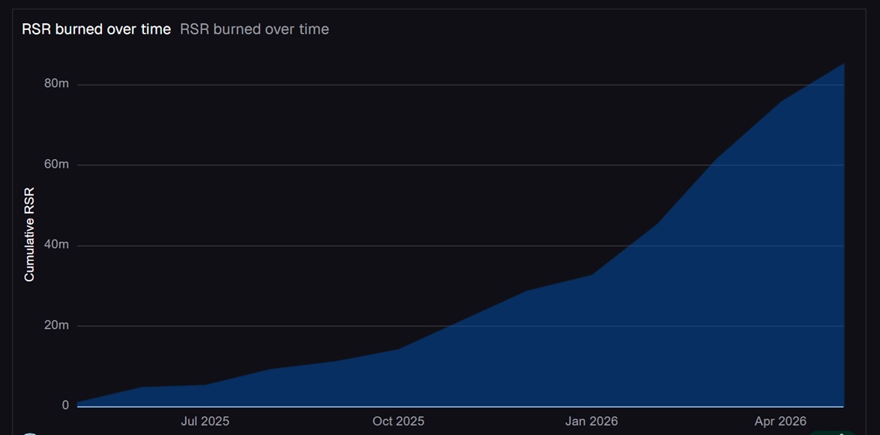The image size is (880, 435).
Task: Click the curve's bend above Oct 2025
Action: pyautogui.click(x=399, y=349)
